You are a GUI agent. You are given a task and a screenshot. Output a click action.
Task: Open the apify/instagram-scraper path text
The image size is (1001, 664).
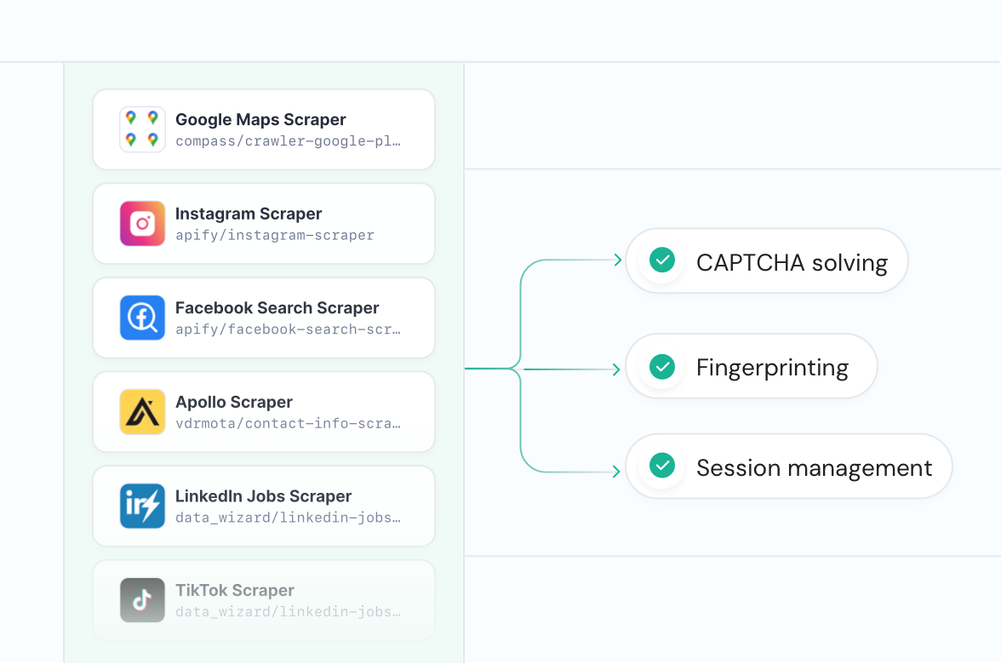click(x=274, y=235)
